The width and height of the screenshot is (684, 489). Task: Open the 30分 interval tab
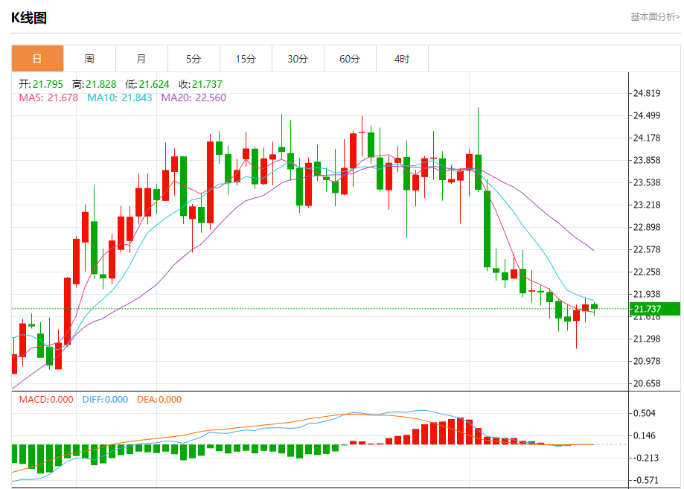[x=298, y=59]
